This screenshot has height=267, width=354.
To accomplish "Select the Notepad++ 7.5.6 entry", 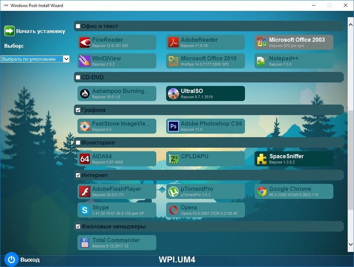I will pyautogui.click(x=294, y=61).
